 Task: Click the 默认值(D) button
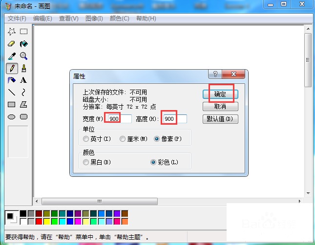click(220, 119)
